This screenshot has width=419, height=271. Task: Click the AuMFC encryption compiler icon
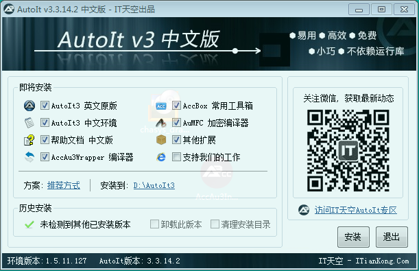coord(161,123)
